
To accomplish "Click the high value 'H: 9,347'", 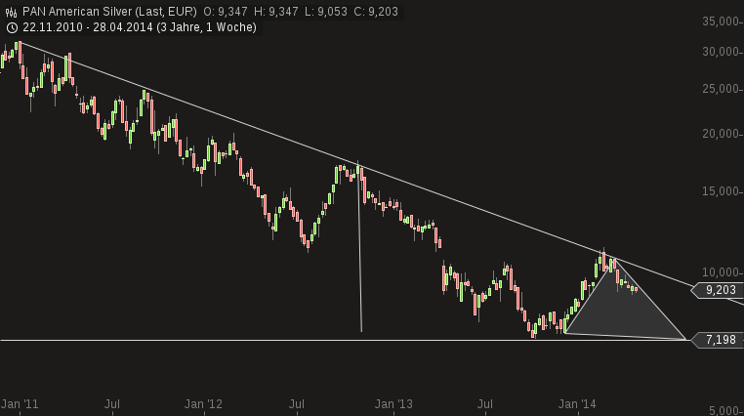I will 275,12.
